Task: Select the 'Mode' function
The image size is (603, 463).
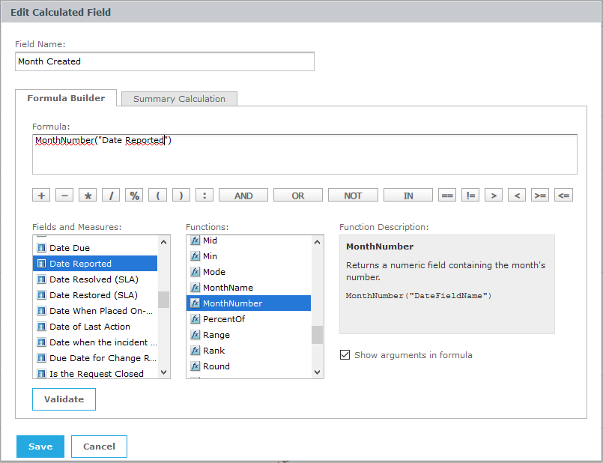Action: [249, 272]
